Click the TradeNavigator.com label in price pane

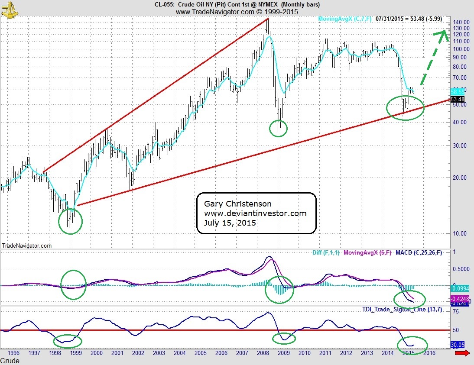[x=26, y=245]
